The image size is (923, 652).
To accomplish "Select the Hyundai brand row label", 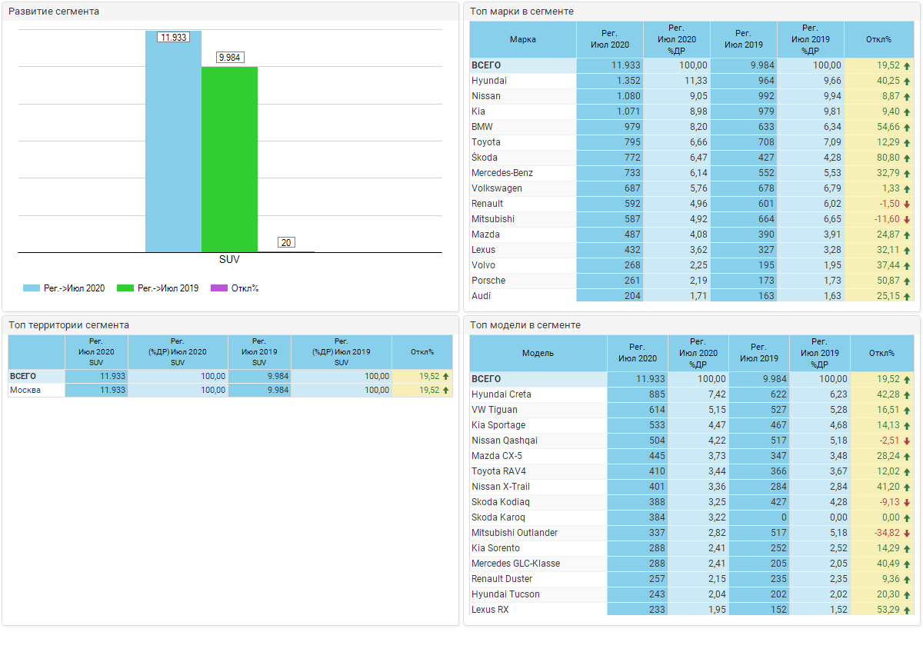I will pyautogui.click(x=489, y=81).
